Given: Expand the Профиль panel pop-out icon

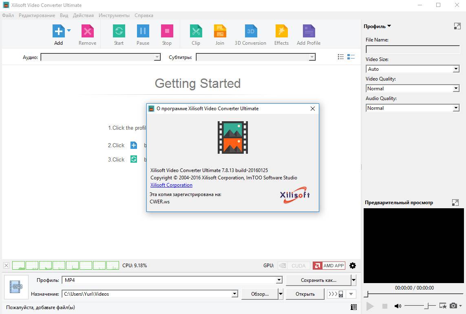Looking at the screenshot, I should tap(457, 26).
